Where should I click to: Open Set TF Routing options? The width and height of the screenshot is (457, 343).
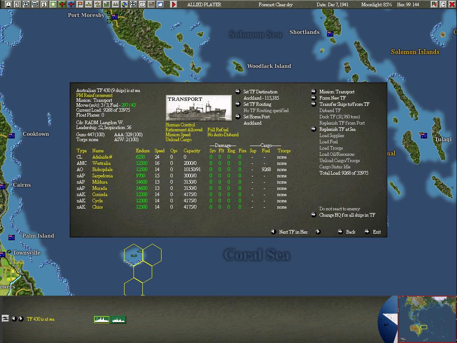point(257,104)
